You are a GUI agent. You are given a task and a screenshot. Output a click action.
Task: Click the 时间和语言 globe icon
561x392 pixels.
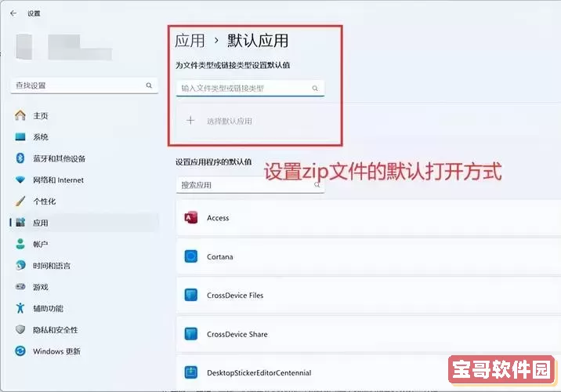click(x=20, y=265)
